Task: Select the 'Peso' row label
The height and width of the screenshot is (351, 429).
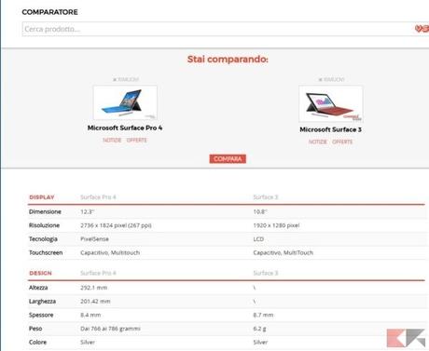Action: pyautogui.click(x=35, y=329)
